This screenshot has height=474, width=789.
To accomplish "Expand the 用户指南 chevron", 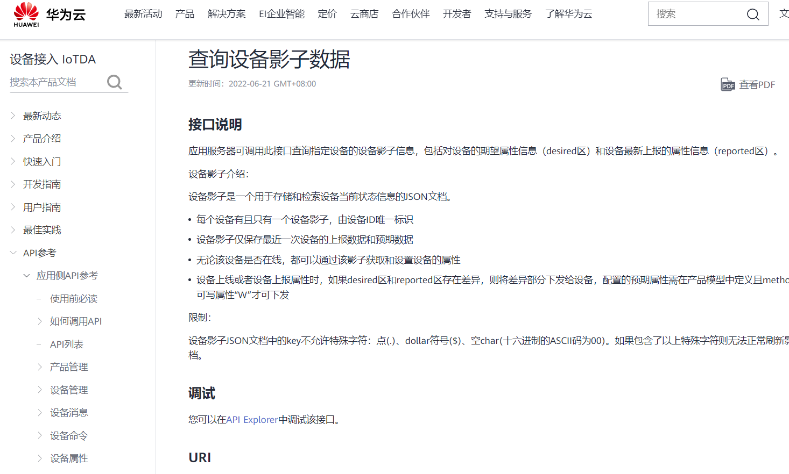I will click(x=13, y=207).
